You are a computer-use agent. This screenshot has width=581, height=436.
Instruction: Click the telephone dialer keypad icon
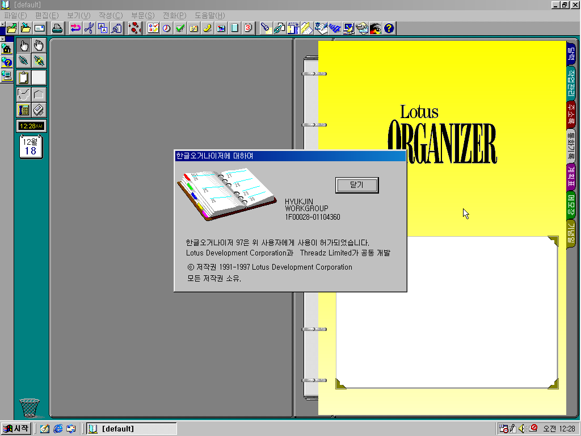(x=24, y=110)
